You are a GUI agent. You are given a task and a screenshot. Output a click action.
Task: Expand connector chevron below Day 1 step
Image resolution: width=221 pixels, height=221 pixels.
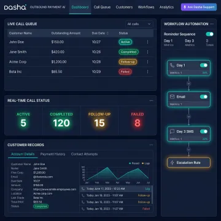coord(188,83)
